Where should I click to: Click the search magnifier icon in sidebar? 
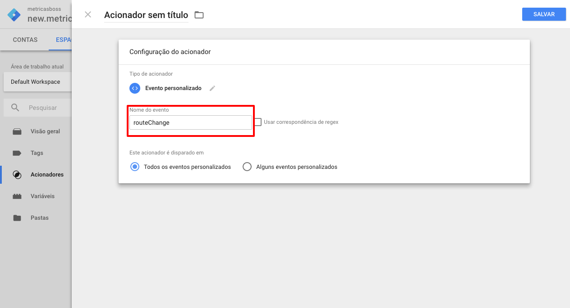pos(15,108)
